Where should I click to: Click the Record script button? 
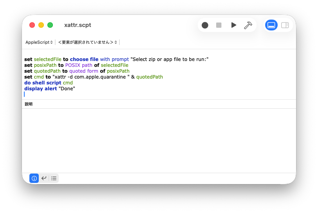pos(205,25)
